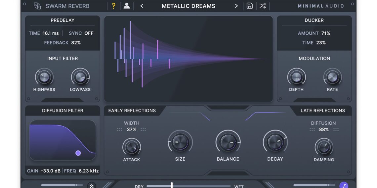Click the double chevron up icon

pyautogui.click(x=92, y=186)
